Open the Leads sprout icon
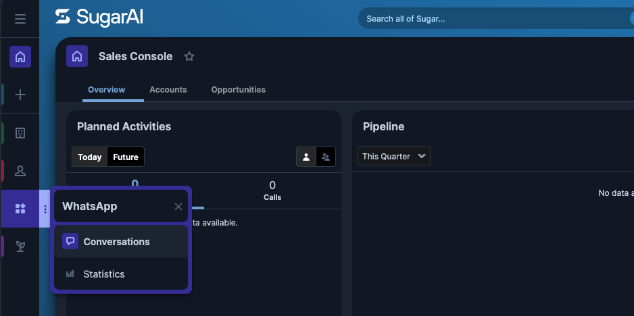Viewport: 634px width, 316px height. click(20, 246)
